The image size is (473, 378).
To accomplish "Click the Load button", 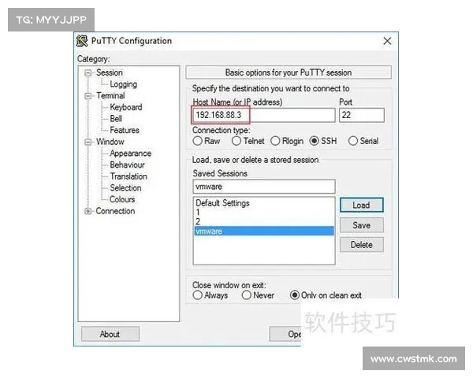I will coord(361,206).
